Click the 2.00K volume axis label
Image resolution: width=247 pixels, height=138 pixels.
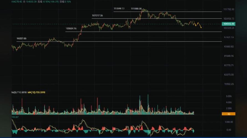229,108
